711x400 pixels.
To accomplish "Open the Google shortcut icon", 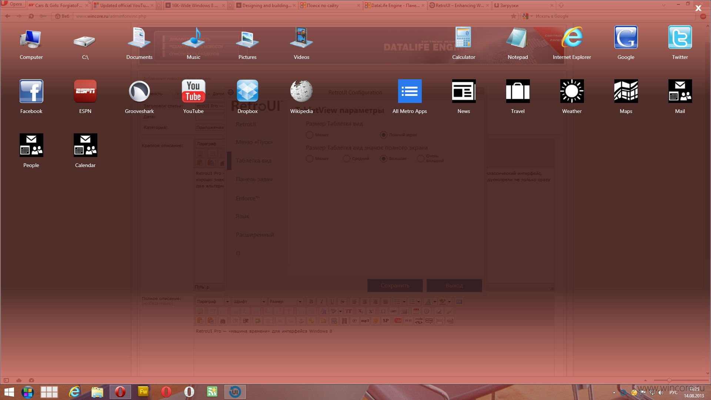I will coord(626,37).
